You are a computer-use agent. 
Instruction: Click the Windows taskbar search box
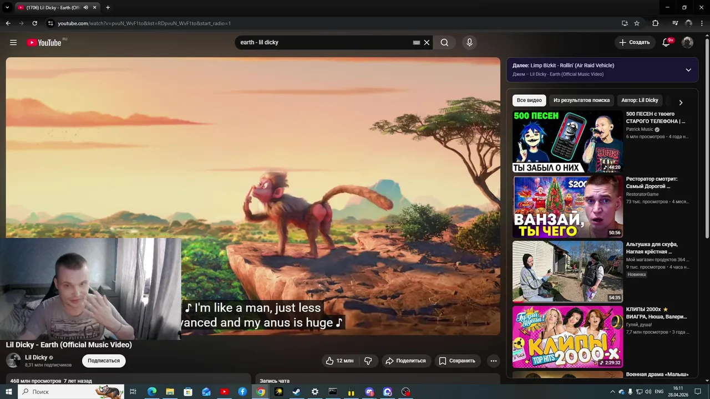[x=71, y=392]
